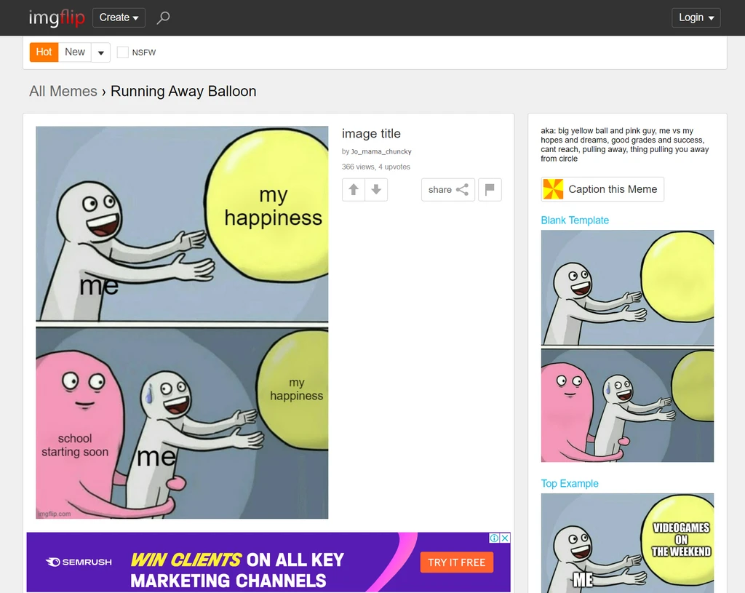Click the share button
This screenshot has height=593, width=745.
point(447,190)
